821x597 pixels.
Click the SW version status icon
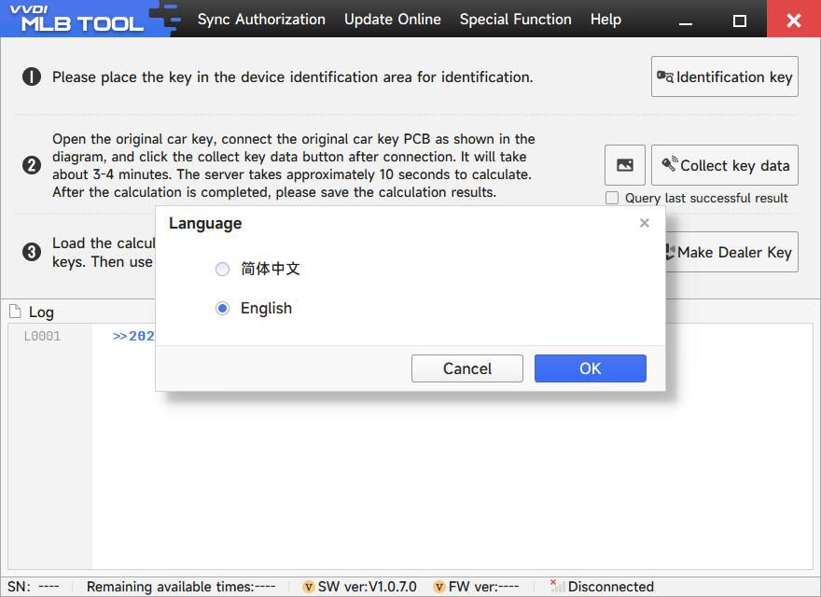308,587
